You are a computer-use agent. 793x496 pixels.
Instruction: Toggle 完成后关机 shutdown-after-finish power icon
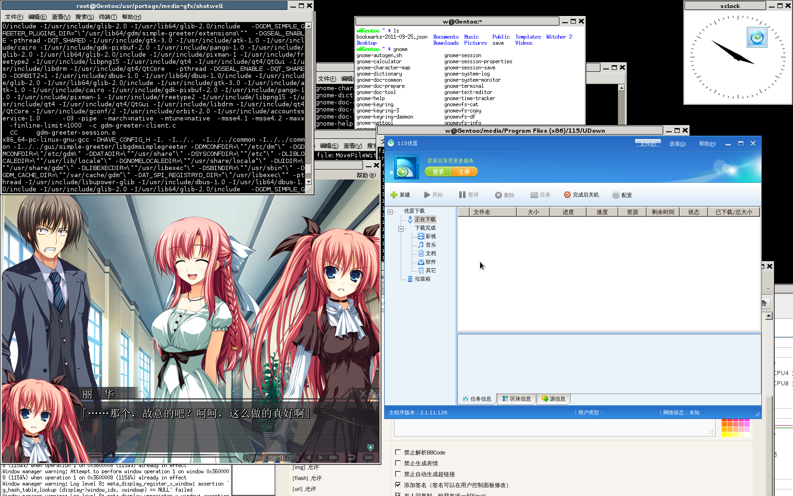coord(567,195)
